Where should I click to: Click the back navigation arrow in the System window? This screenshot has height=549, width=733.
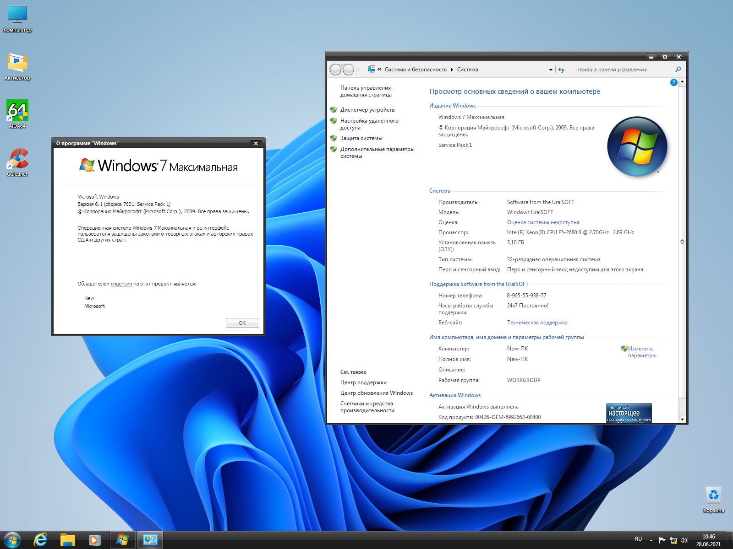point(335,70)
